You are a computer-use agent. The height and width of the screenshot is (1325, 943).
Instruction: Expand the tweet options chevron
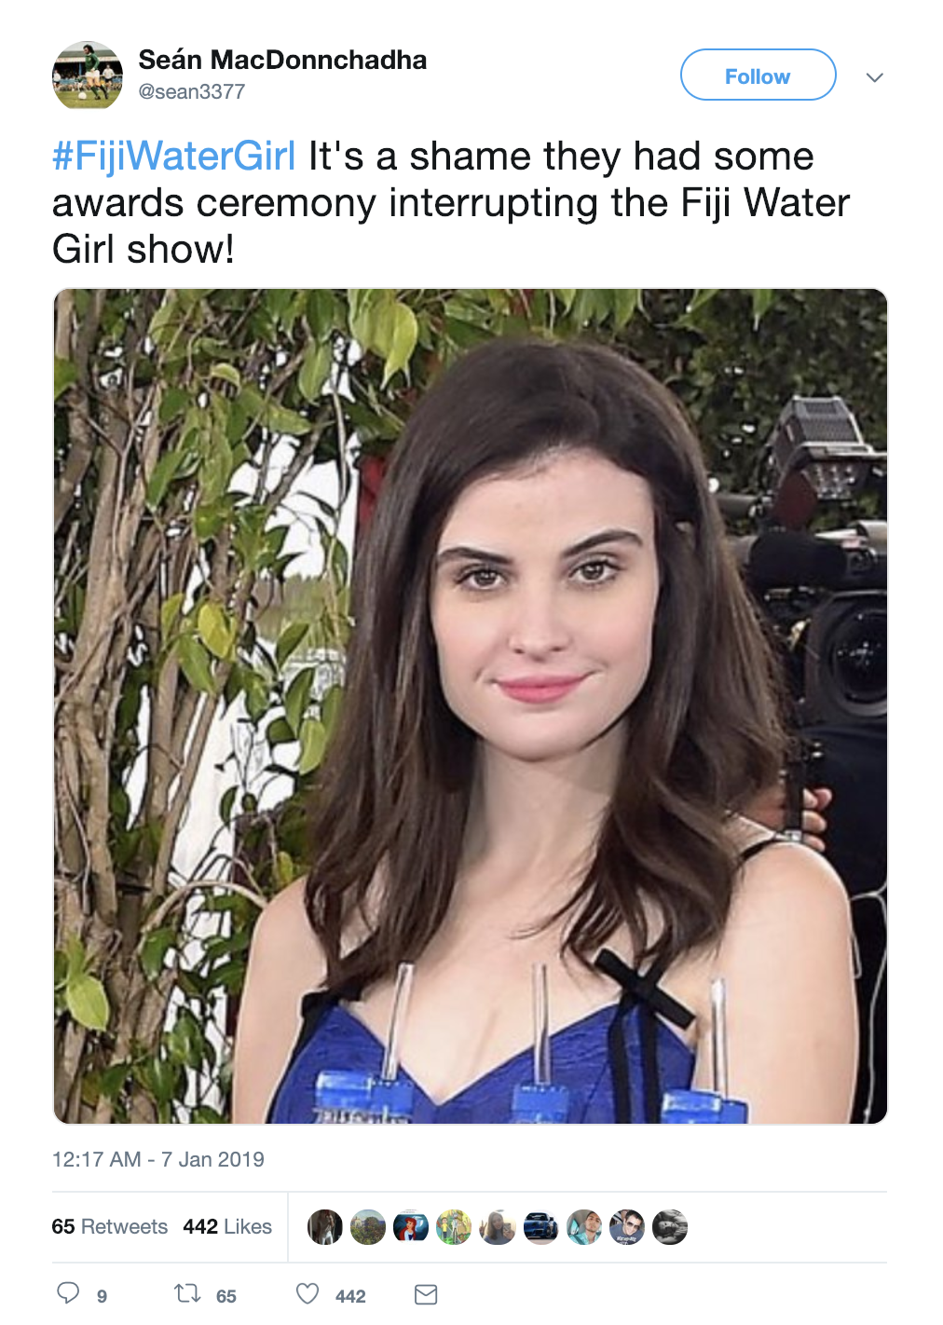[x=874, y=77]
